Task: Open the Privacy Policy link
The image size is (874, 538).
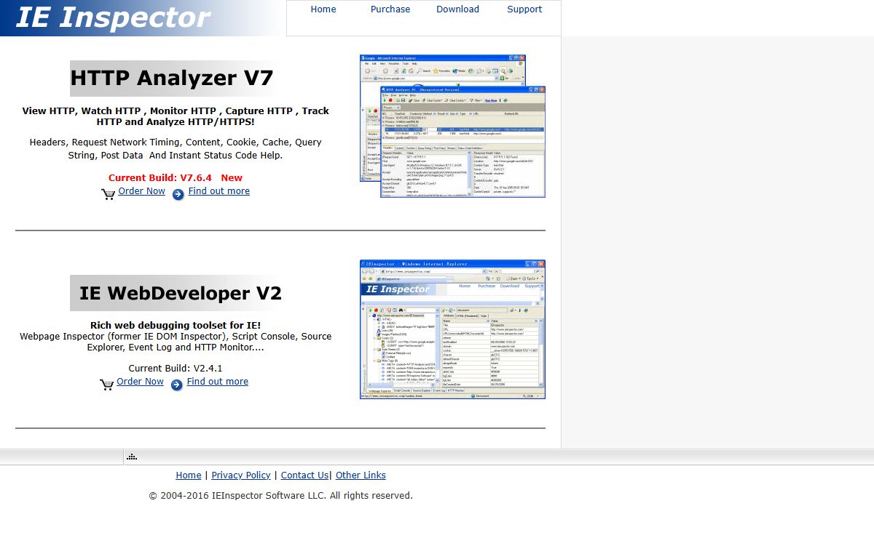Action: coord(241,475)
